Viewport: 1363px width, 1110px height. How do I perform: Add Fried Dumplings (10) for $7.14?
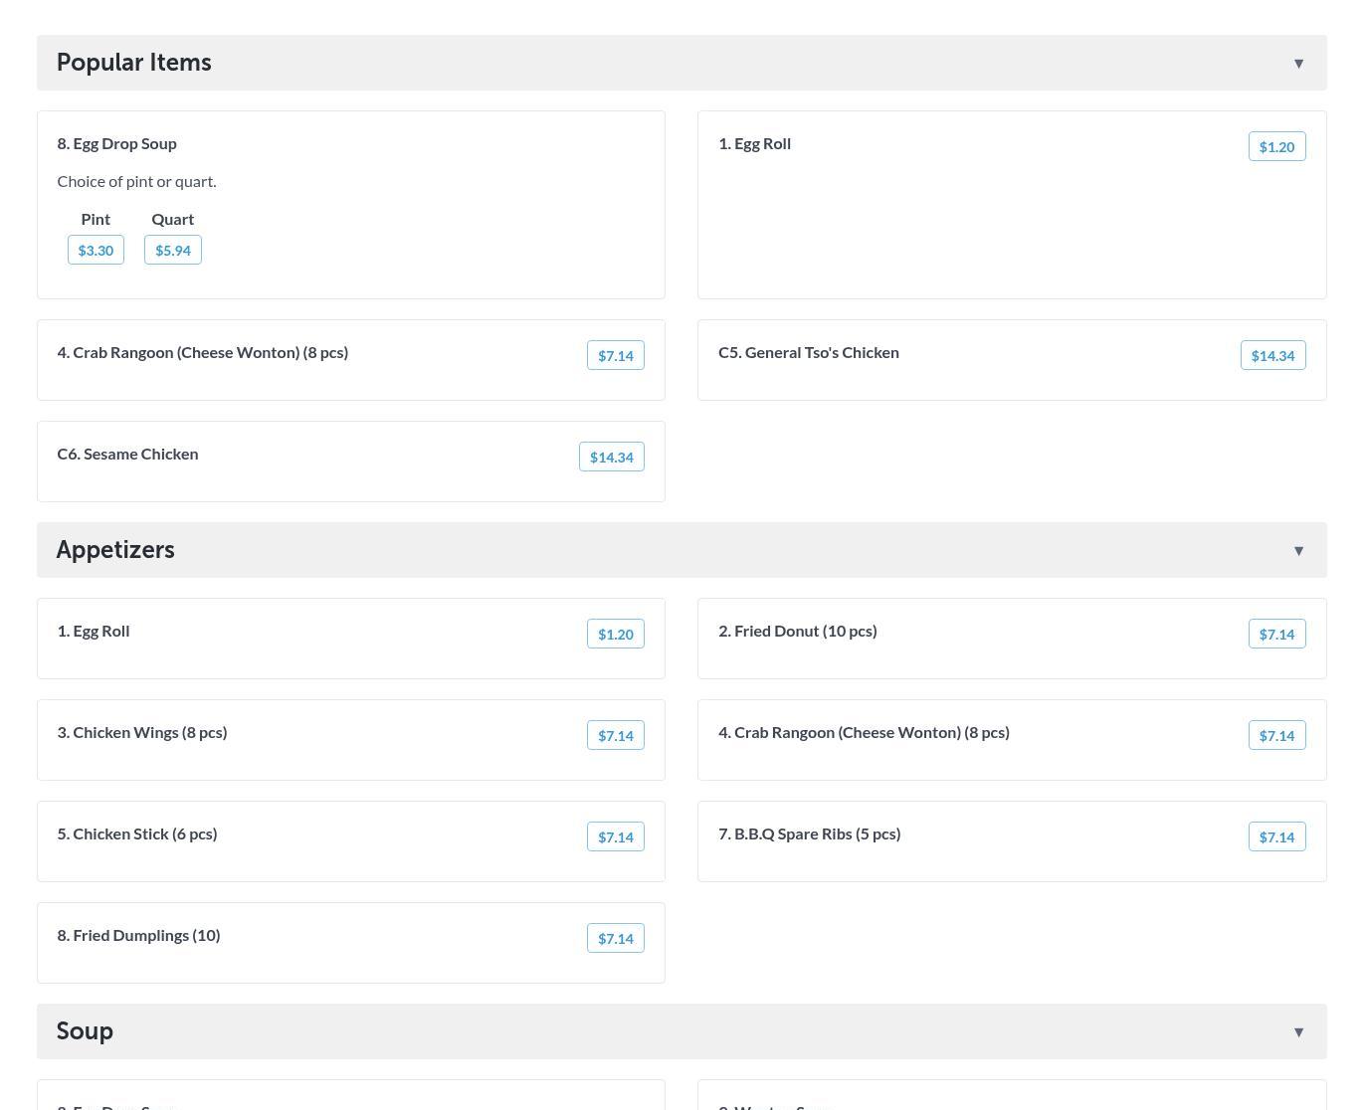tap(615, 939)
